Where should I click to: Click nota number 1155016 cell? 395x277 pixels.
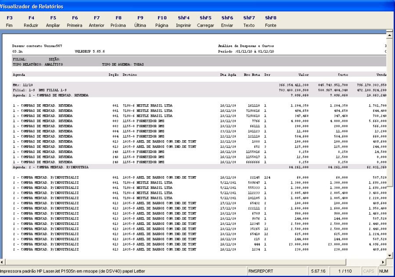pos(253,152)
